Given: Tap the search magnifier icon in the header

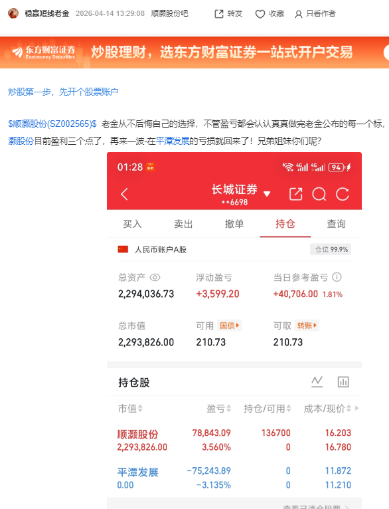Looking at the screenshot, I should point(319,195).
